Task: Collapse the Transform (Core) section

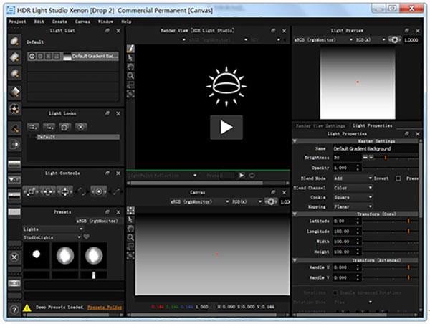Action: pos(295,214)
